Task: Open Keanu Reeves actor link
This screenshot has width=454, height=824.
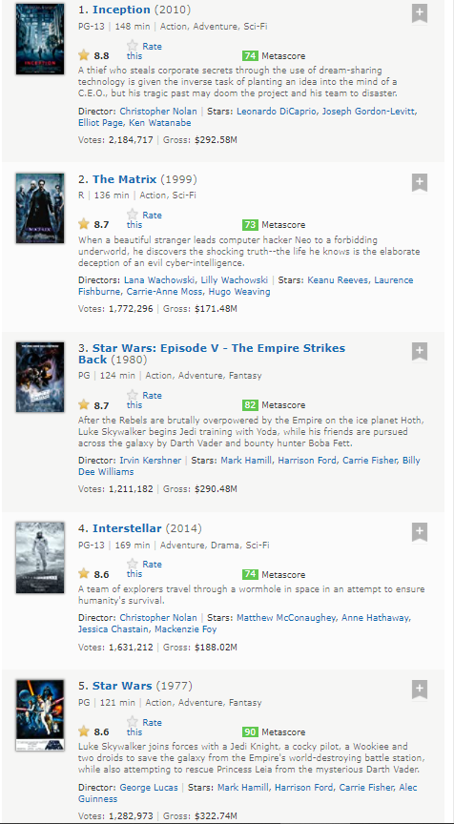Action: pyautogui.click(x=339, y=280)
